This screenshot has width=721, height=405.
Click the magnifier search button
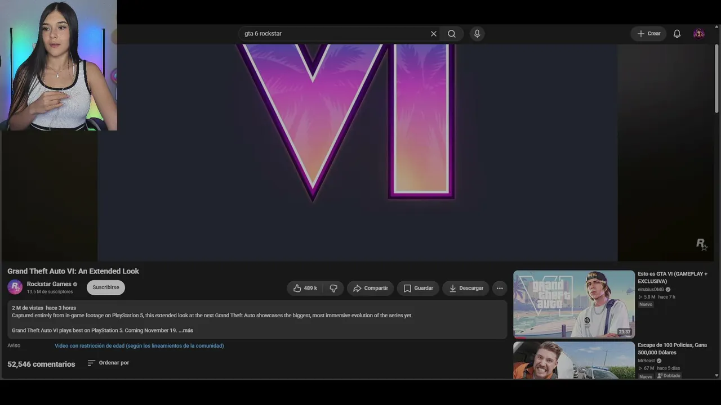(x=452, y=34)
